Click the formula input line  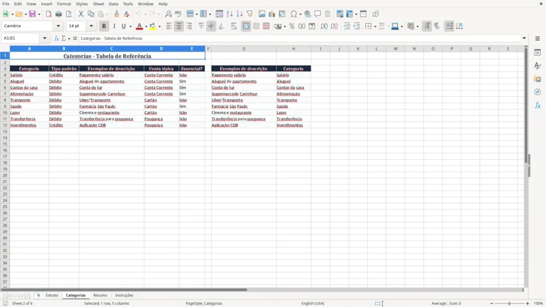click(x=300, y=38)
